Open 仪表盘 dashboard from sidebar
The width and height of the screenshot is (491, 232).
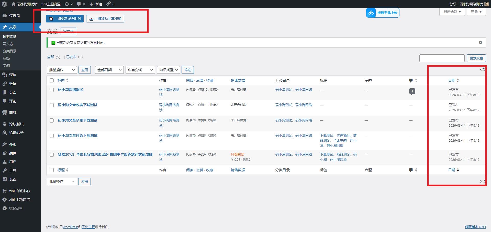[14, 16]
